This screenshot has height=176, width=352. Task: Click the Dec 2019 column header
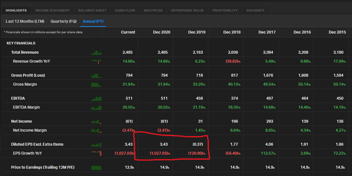pyautogui.click(x=196, y=32)
